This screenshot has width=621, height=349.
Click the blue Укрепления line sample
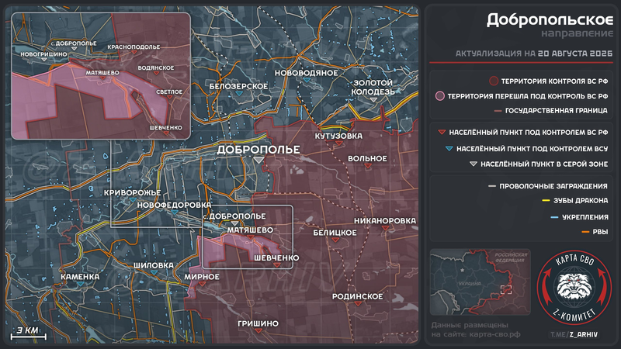coord(554,217)
